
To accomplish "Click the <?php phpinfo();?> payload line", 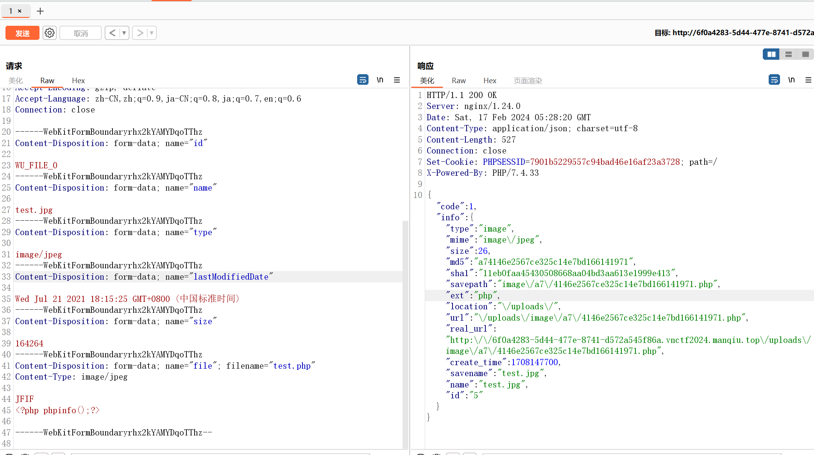I will 57,410.
